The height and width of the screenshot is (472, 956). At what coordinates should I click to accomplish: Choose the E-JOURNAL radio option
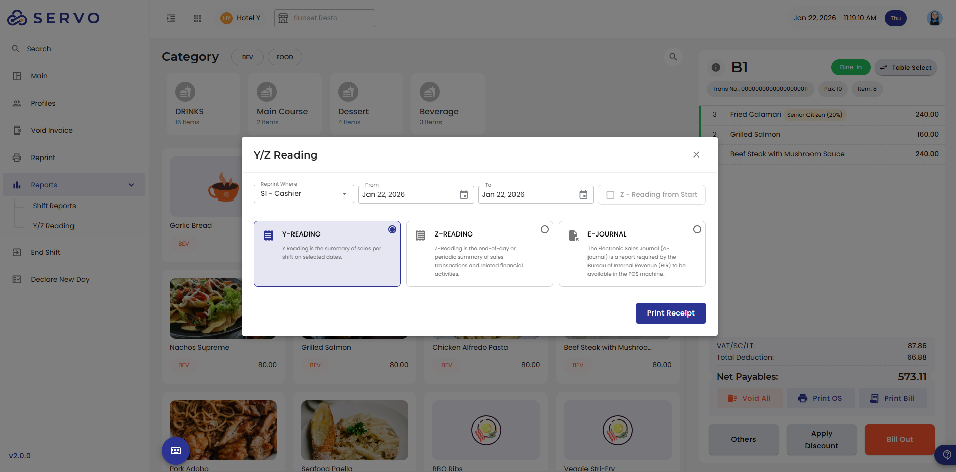[697, 229]
